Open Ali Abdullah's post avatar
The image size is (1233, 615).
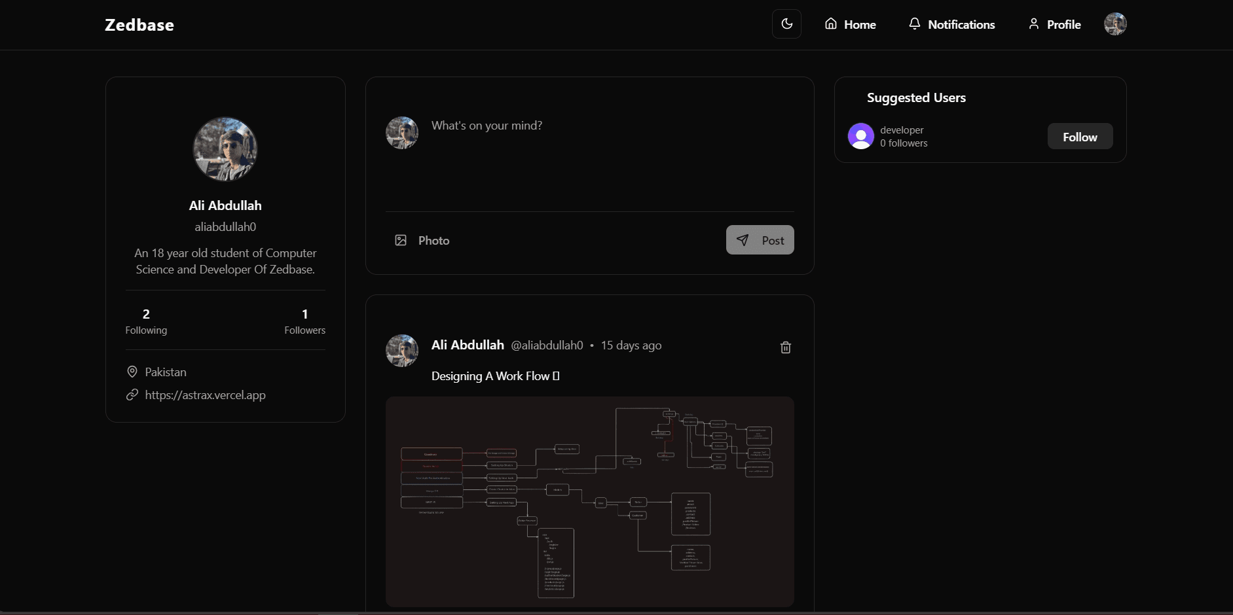(401, 351)
